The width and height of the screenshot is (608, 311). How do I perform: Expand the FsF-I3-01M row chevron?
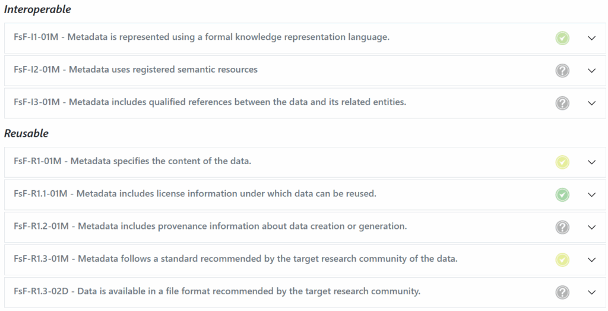point(591,103)
